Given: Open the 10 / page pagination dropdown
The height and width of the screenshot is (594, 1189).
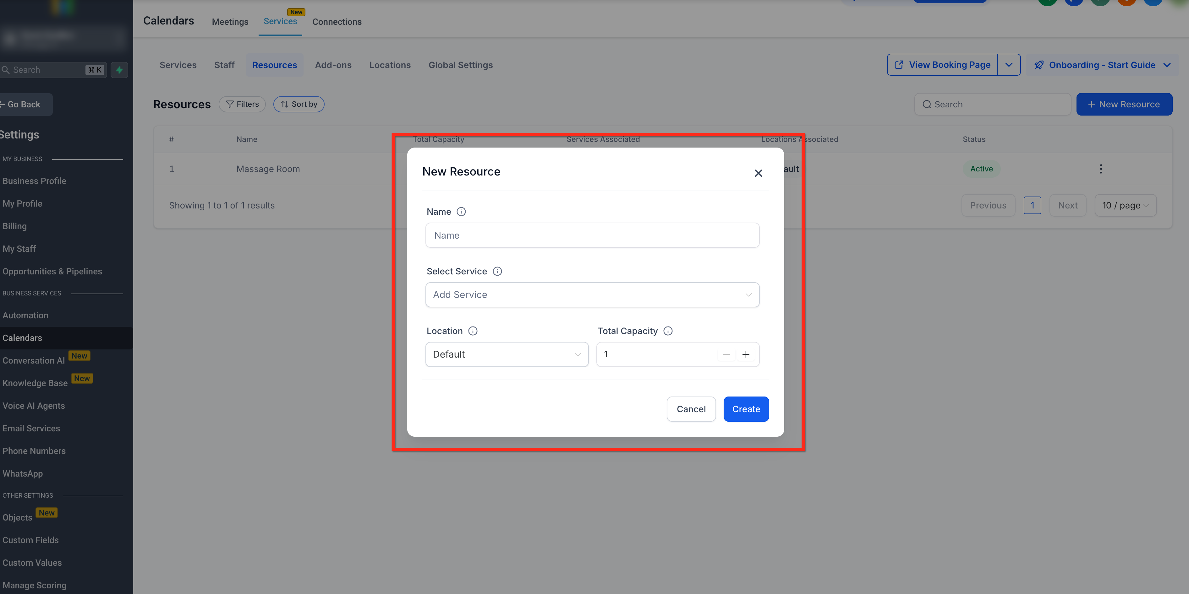Looking at the screenshot, I should click(1125, 206).
